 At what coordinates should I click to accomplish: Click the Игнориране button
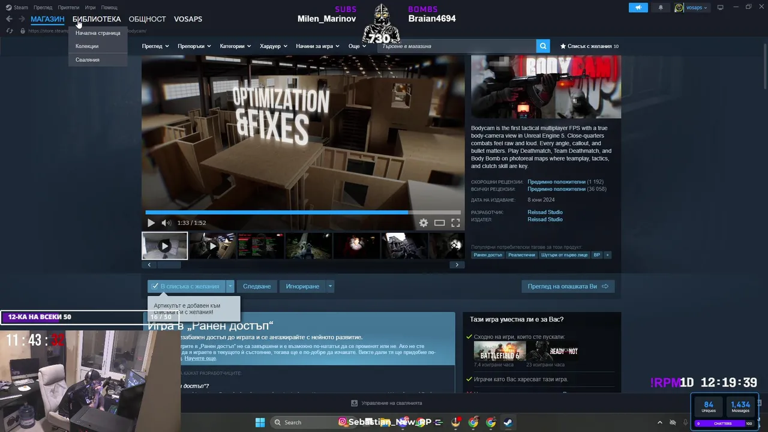[302, 286]
